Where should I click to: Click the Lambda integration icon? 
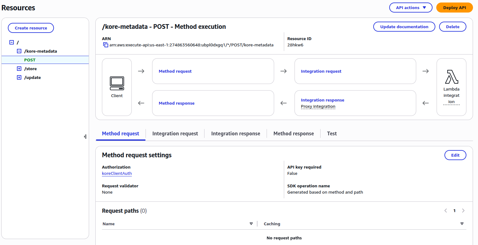pyautogui.click(x=451, y=77)
